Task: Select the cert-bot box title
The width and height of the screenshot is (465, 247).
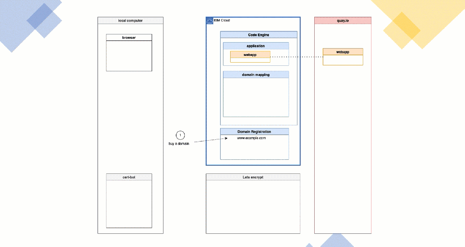Action: pos(129,177)
